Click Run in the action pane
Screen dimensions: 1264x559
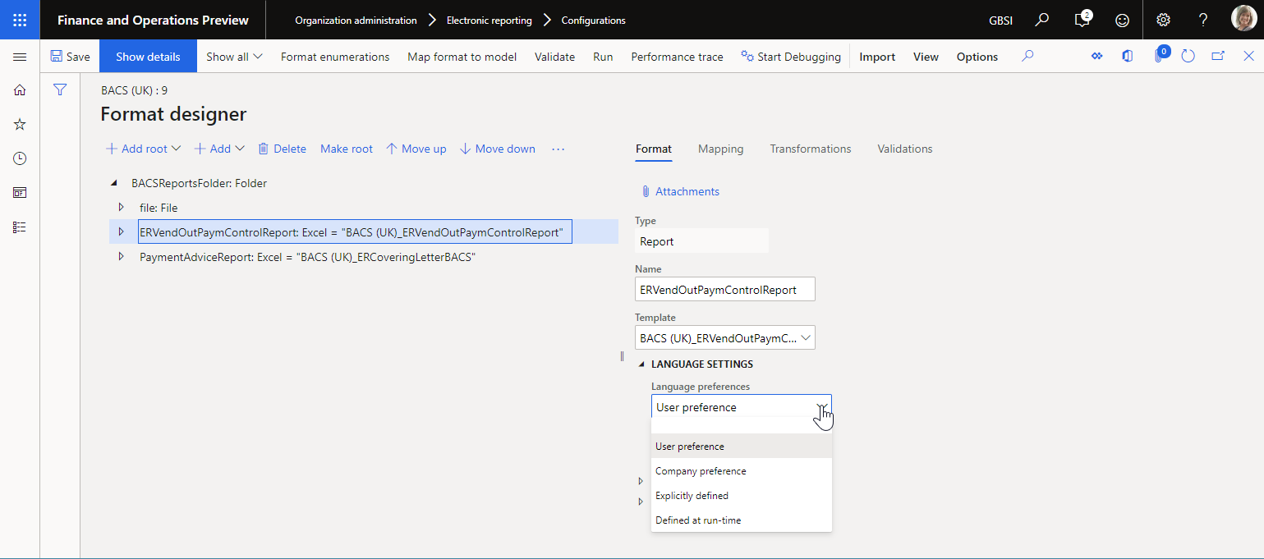click(603, 57)
